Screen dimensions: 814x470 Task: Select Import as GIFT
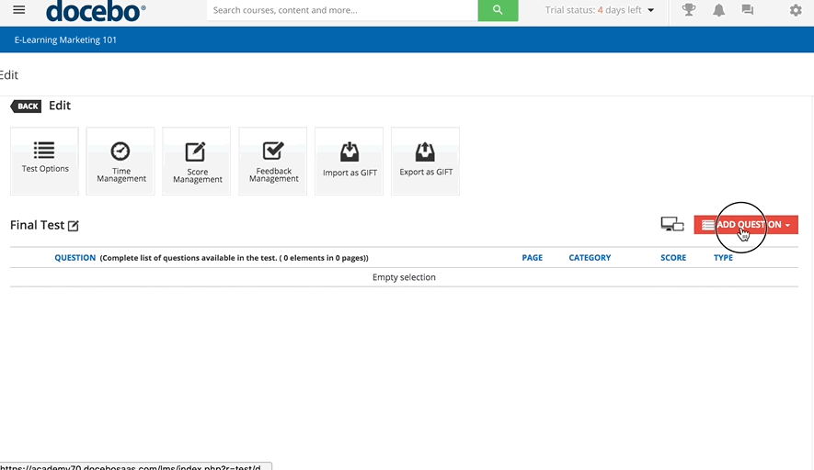[x=350, y=161]
